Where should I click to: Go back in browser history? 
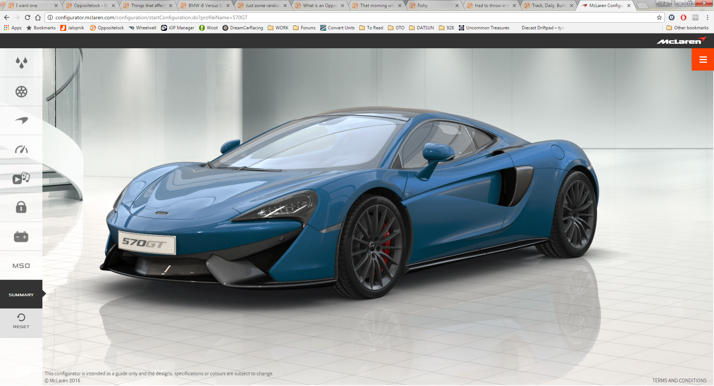click(7, 17)
